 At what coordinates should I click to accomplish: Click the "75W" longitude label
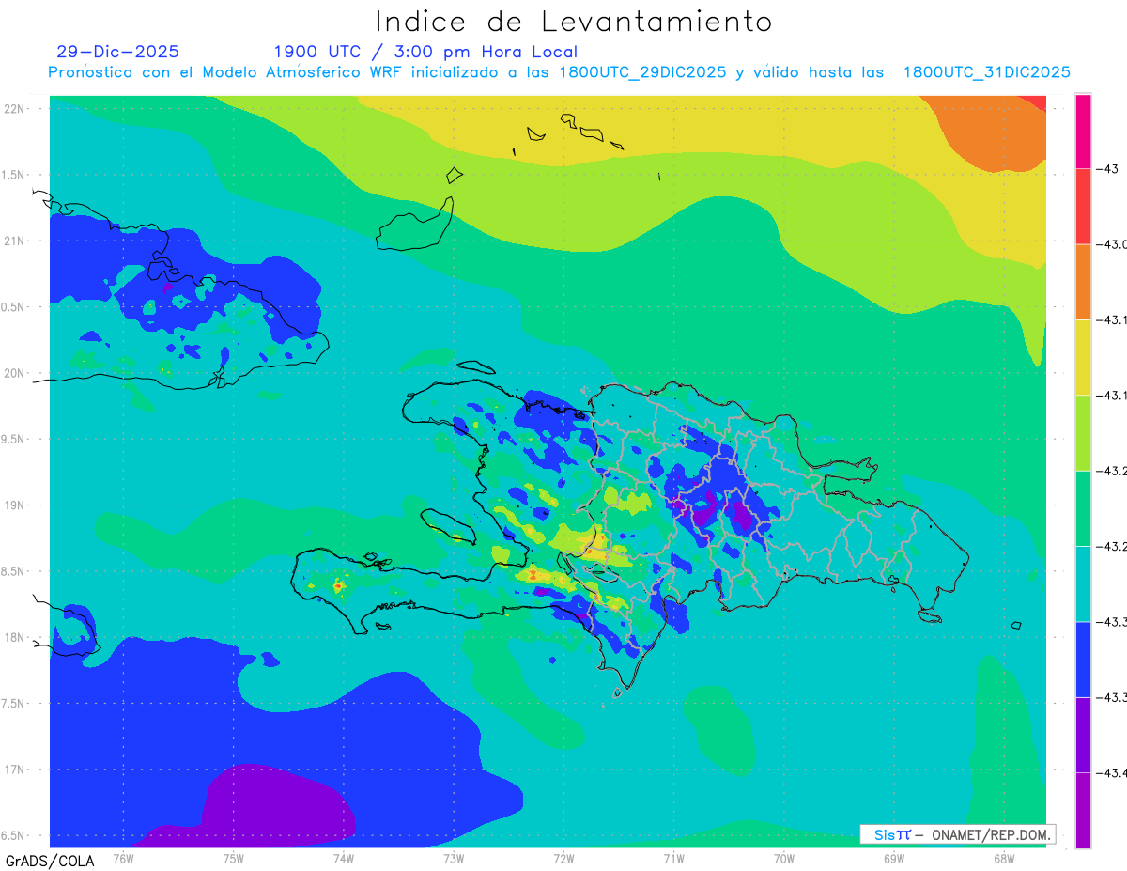pos(234,858)
